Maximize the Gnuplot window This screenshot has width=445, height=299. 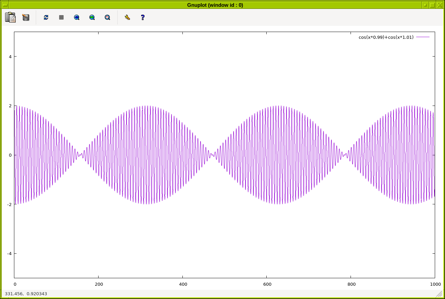(x=432, y=5)
